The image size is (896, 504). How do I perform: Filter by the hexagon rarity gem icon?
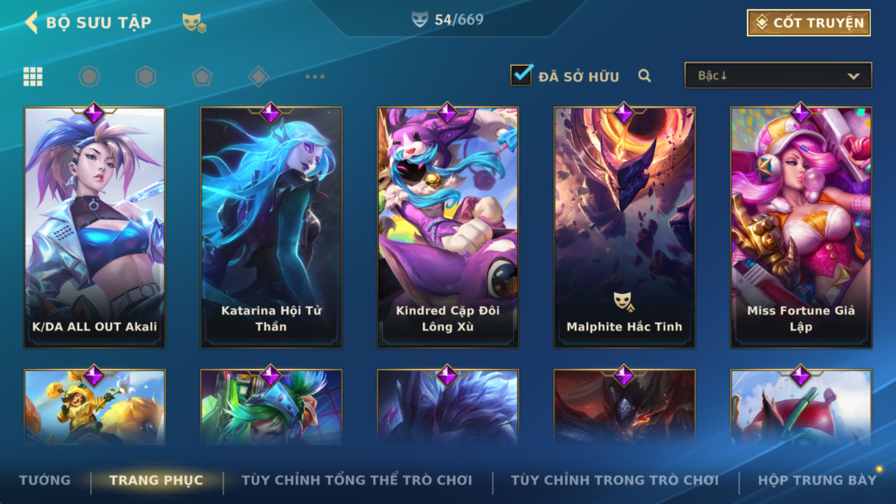(x=146, y=76)
